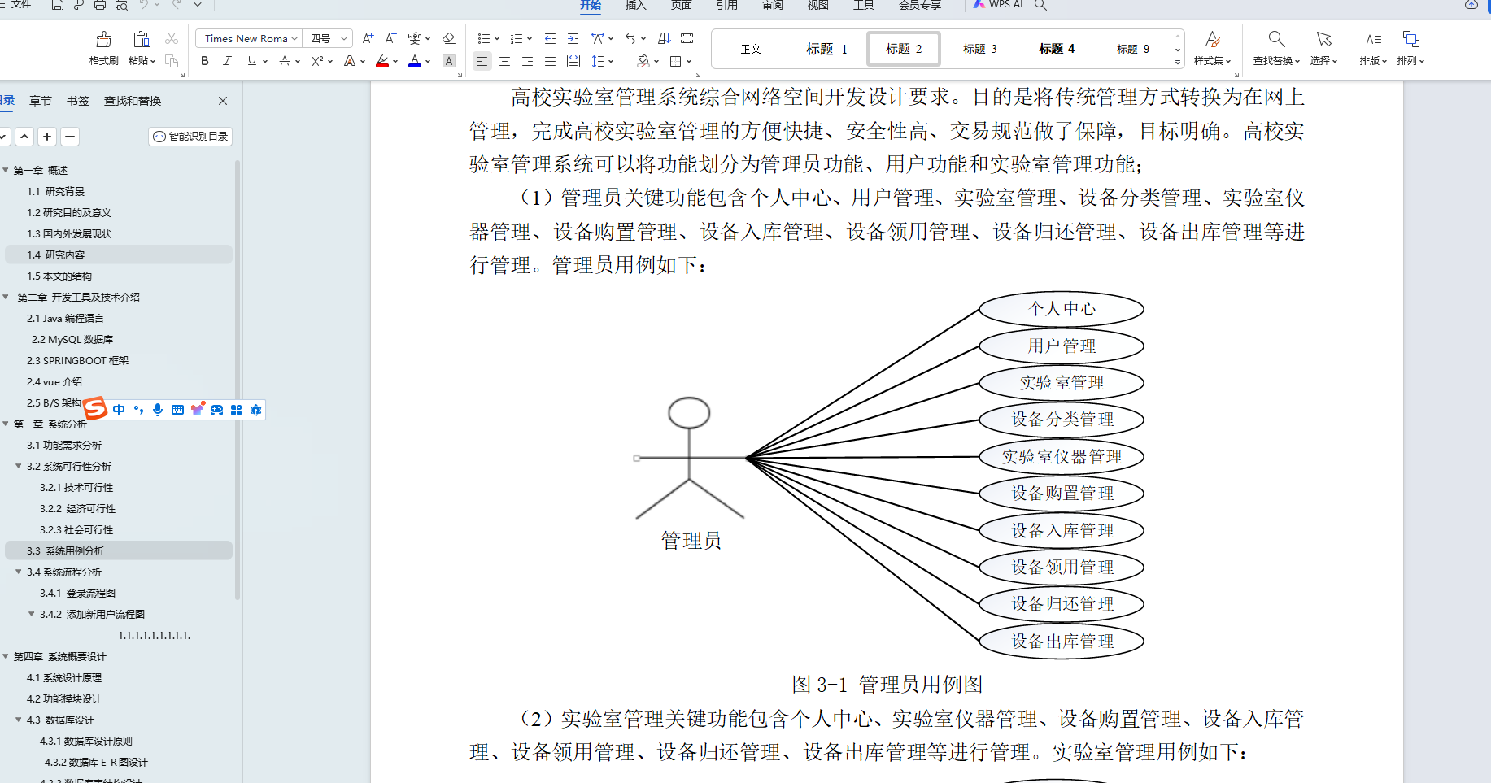The height and width of the screenshot is (783, 1491).
Task: Open the 引用 (References) ribbon tab
Action: (x=726, y=5)
